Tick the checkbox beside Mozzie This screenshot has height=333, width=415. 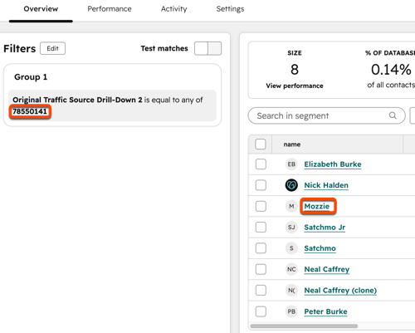[261, 206]
